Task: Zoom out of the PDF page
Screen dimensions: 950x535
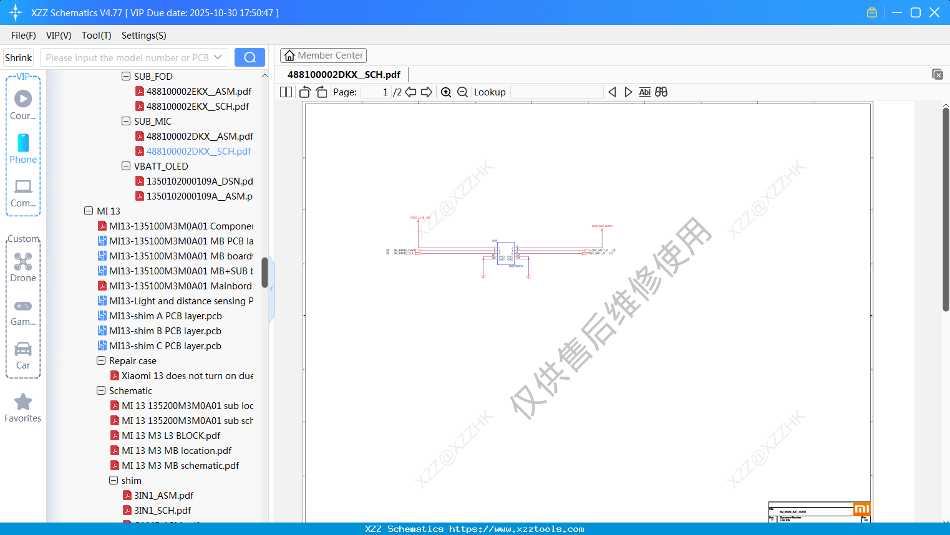Action: coord(462,91)
